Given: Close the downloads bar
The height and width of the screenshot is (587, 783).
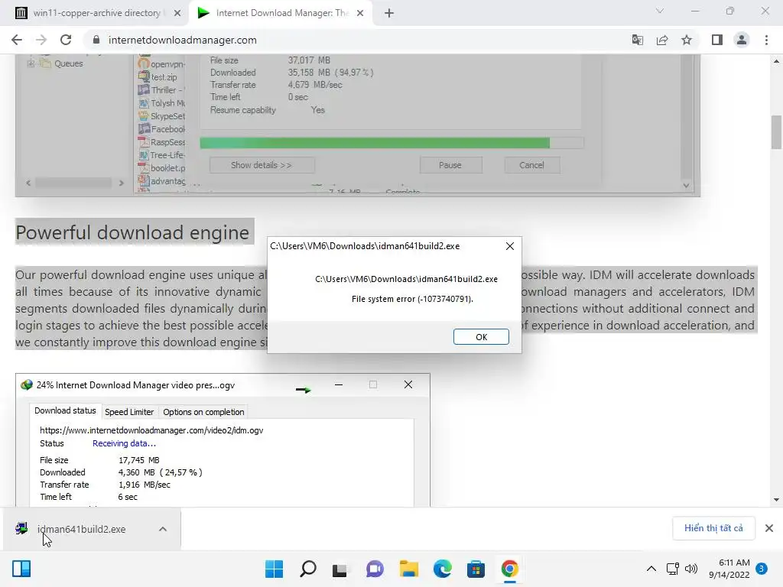Looking at the screenshot, I should point(769,528).
